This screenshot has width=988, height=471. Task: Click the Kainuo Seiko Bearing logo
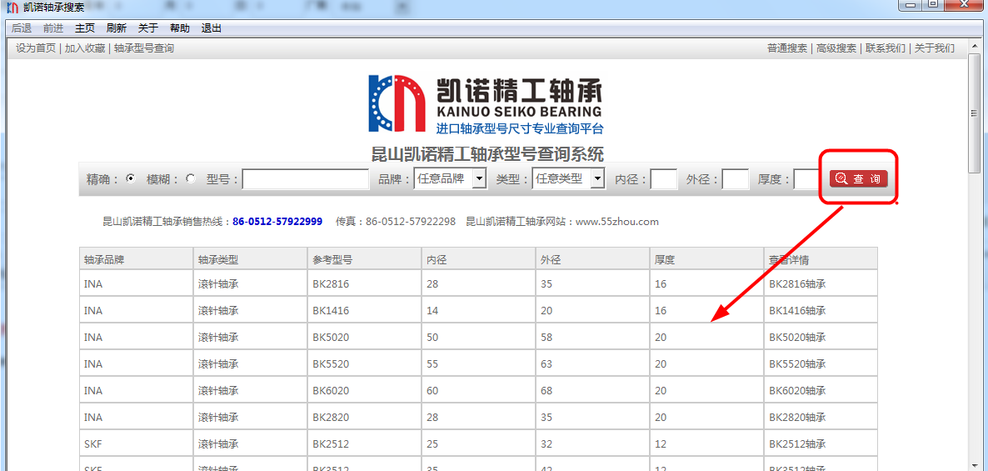486,104
